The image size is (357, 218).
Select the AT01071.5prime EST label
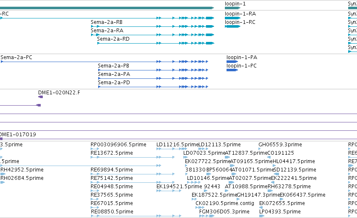coord(253,170)
